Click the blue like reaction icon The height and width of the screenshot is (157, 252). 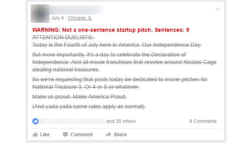[35, 121]
